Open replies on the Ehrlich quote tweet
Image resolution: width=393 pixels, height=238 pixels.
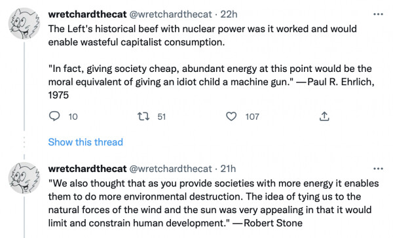click(x=54, y=116)
